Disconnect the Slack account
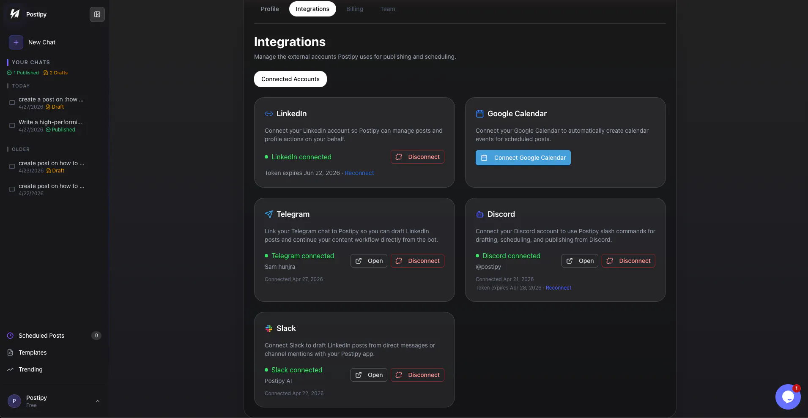The width and height of the screenshot is (808, 418). pyautogui.click(x=417, y=375)
